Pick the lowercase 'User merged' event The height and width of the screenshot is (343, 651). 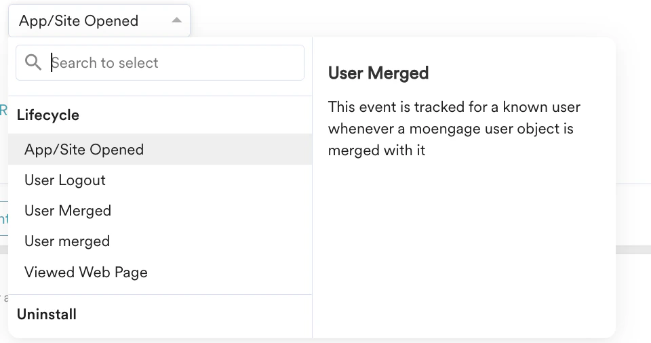pos(67,241)
